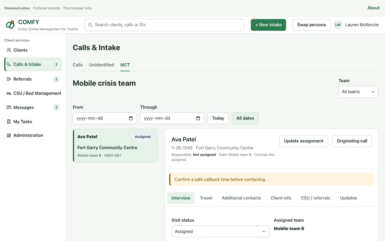Click the Calls & Intake phone icon

(9, 64)
